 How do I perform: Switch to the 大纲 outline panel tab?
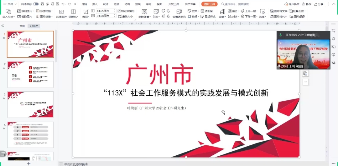tap(22, 26)
